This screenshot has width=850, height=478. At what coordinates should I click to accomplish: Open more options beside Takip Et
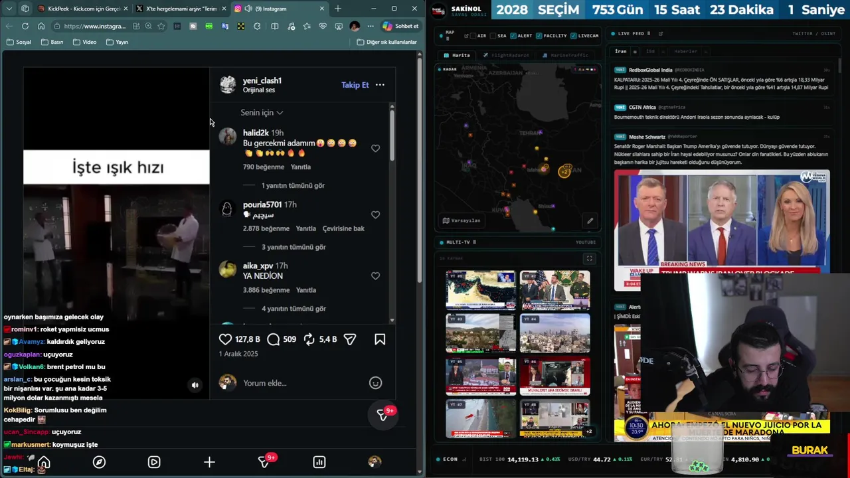(x=380, y=85)
